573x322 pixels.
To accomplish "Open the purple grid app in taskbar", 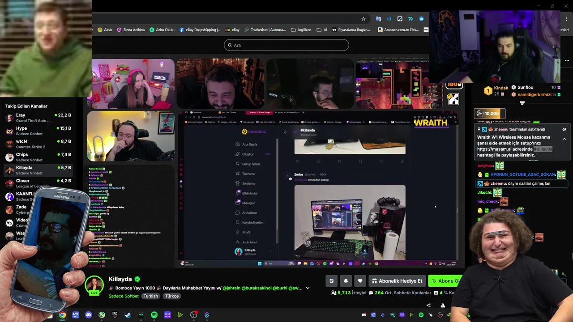I will pos(167,315).
